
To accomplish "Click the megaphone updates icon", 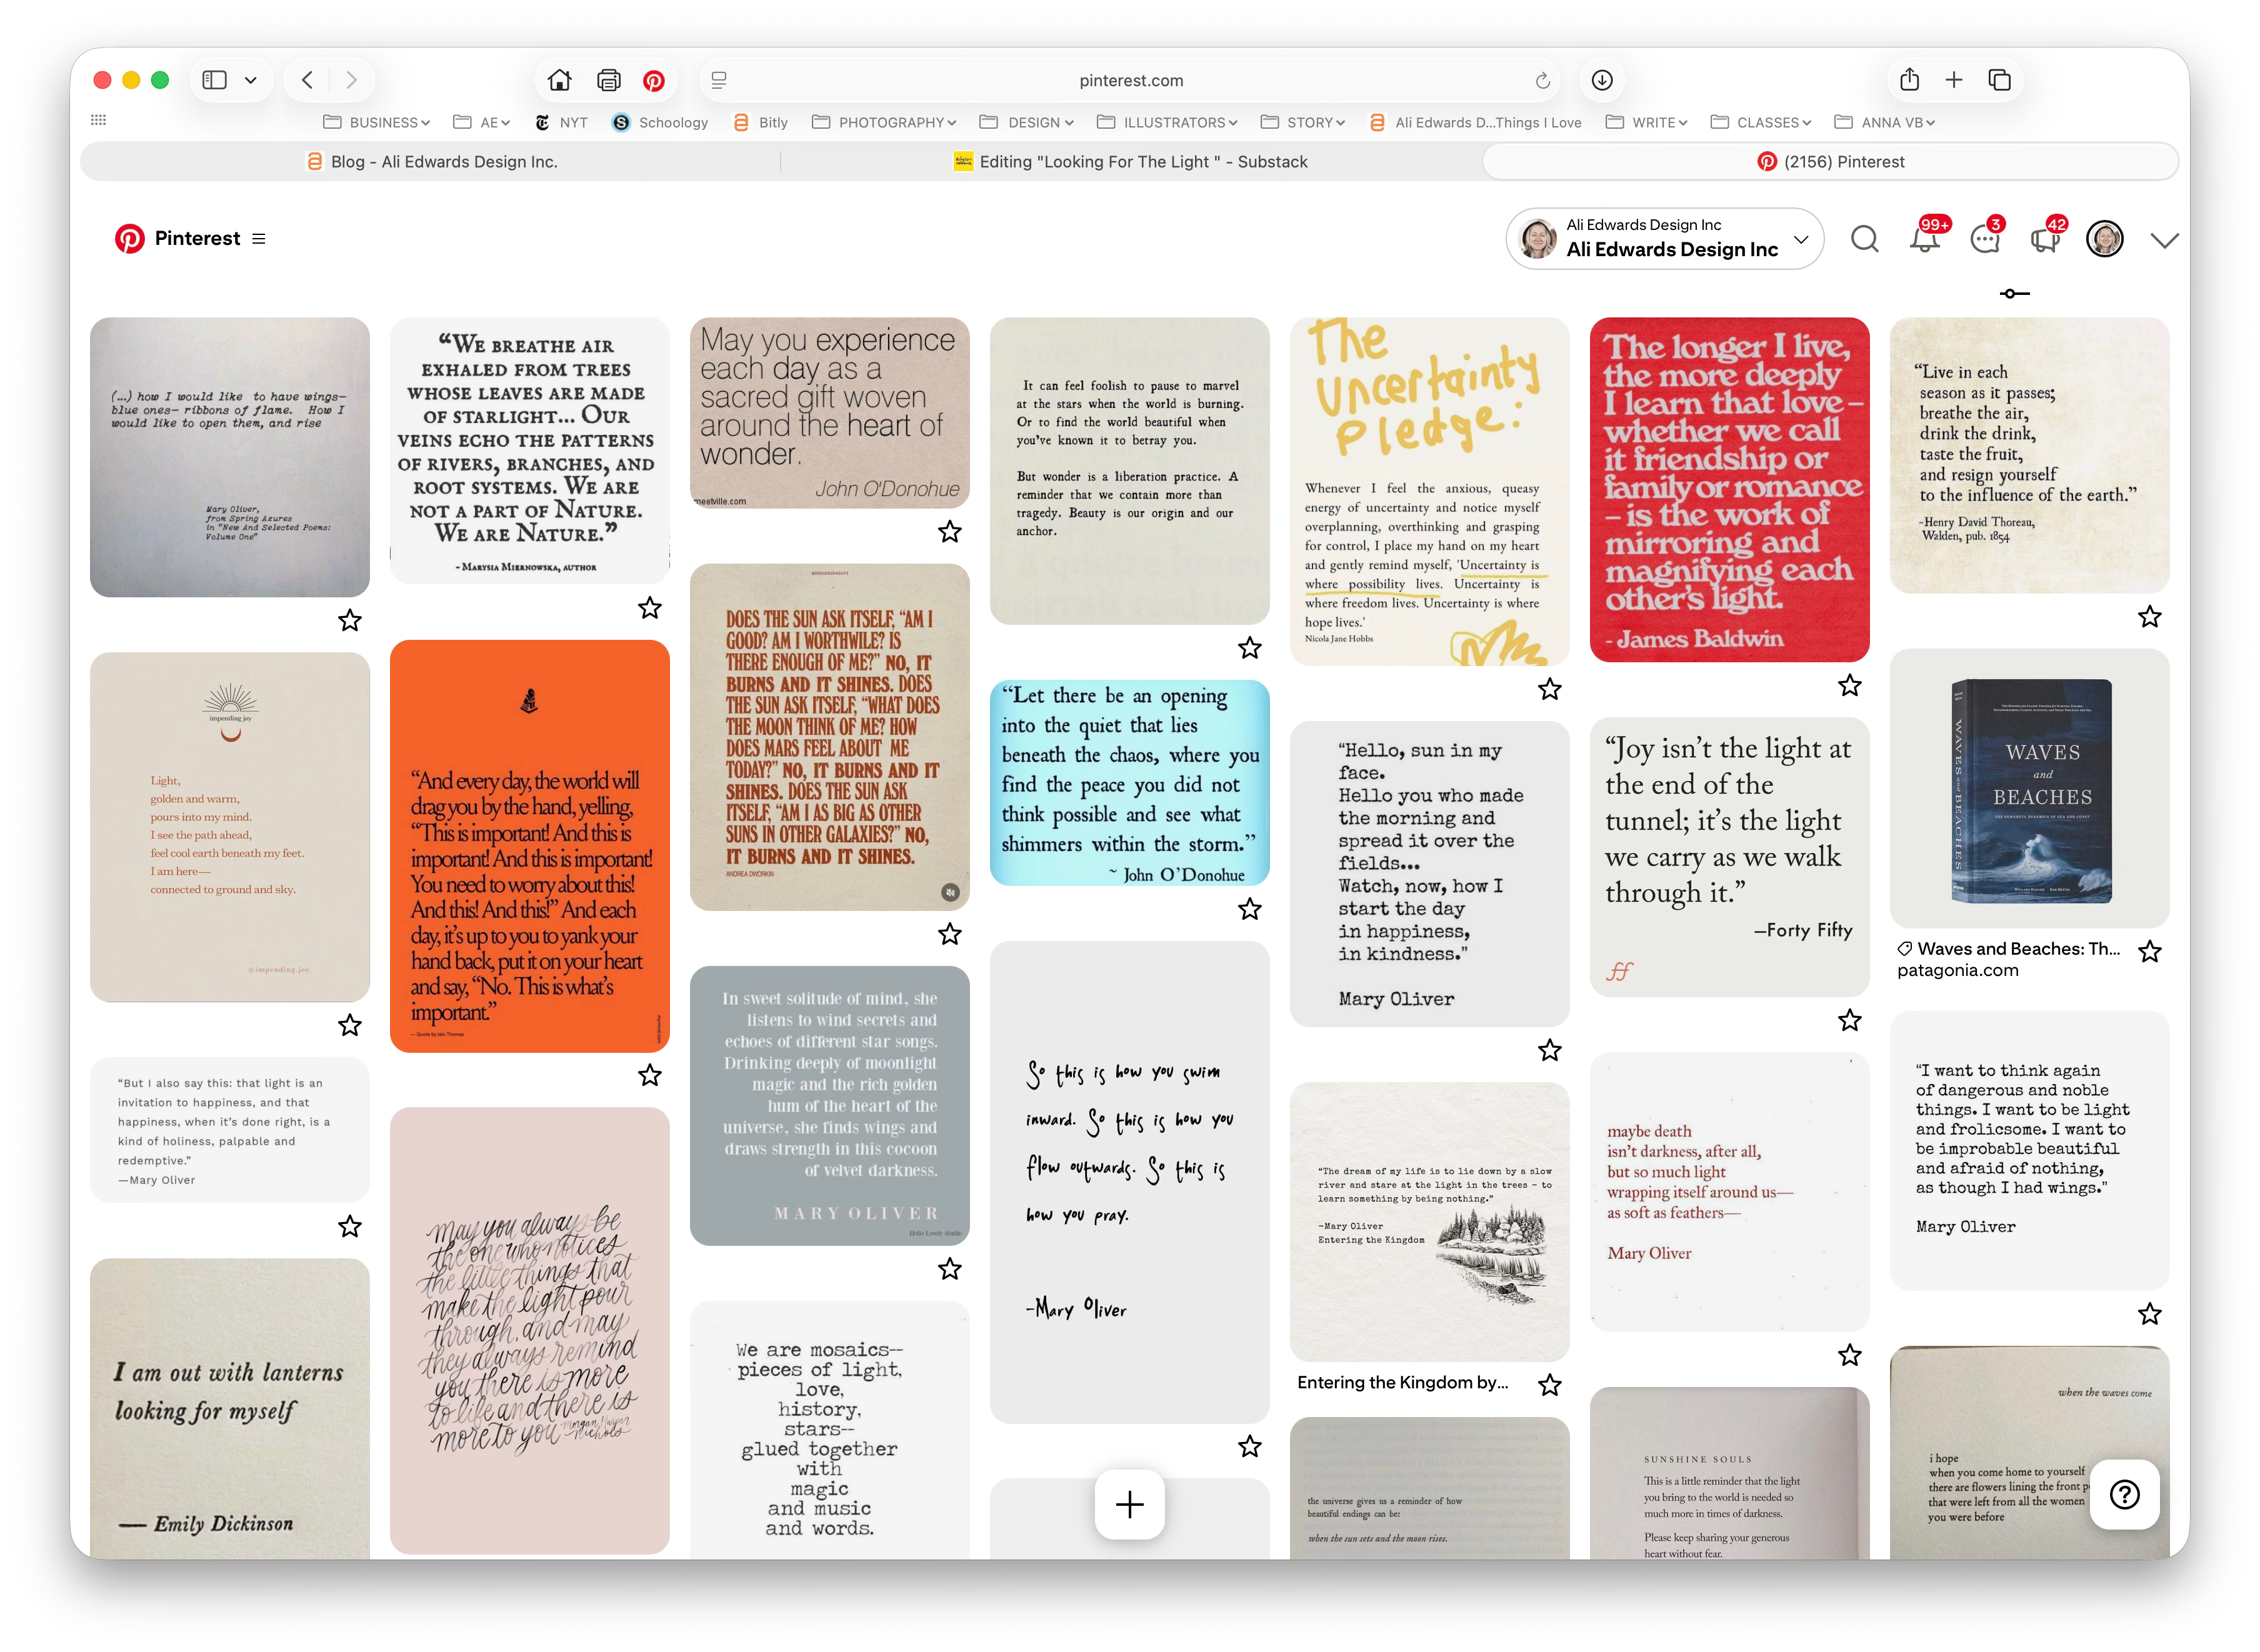I will (2044, 240).
